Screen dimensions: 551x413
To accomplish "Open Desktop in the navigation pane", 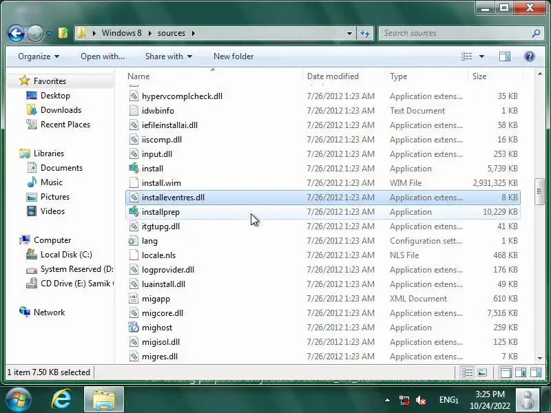I will coord(55,96).
